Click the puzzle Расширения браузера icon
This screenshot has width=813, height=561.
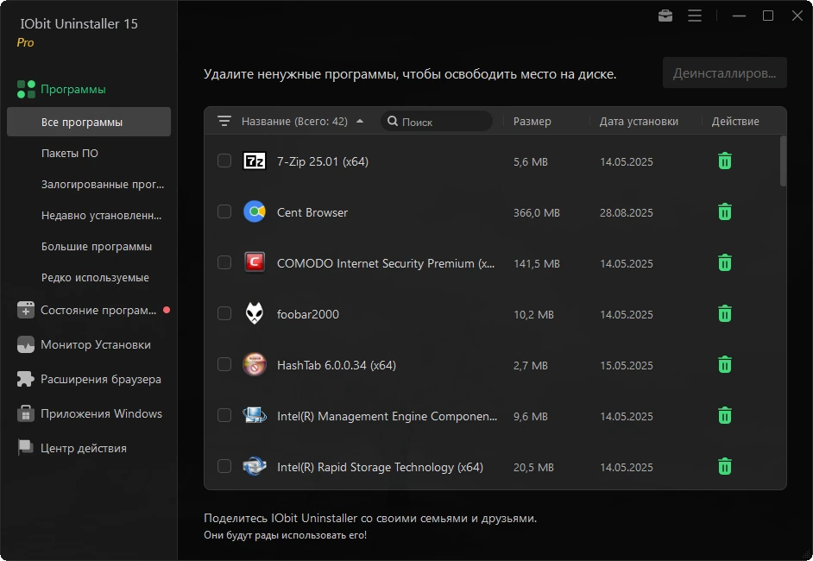pyautogui.click(x=25, y=379)
